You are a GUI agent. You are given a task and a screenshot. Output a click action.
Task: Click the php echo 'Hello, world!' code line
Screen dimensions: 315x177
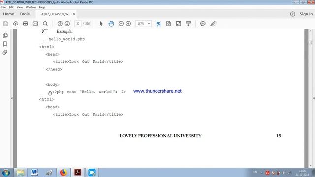89,92
